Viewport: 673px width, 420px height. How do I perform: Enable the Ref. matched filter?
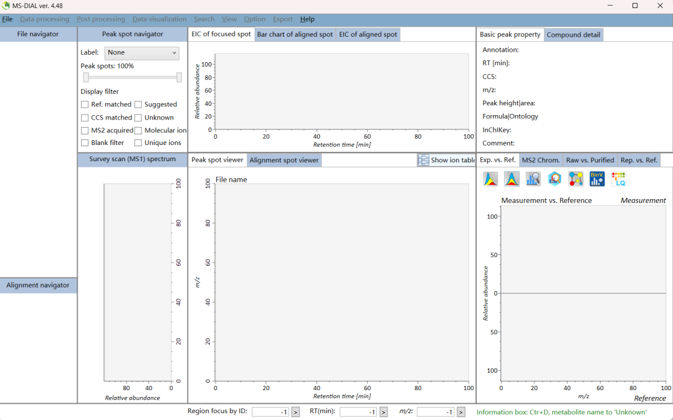(x=85, y=104)
